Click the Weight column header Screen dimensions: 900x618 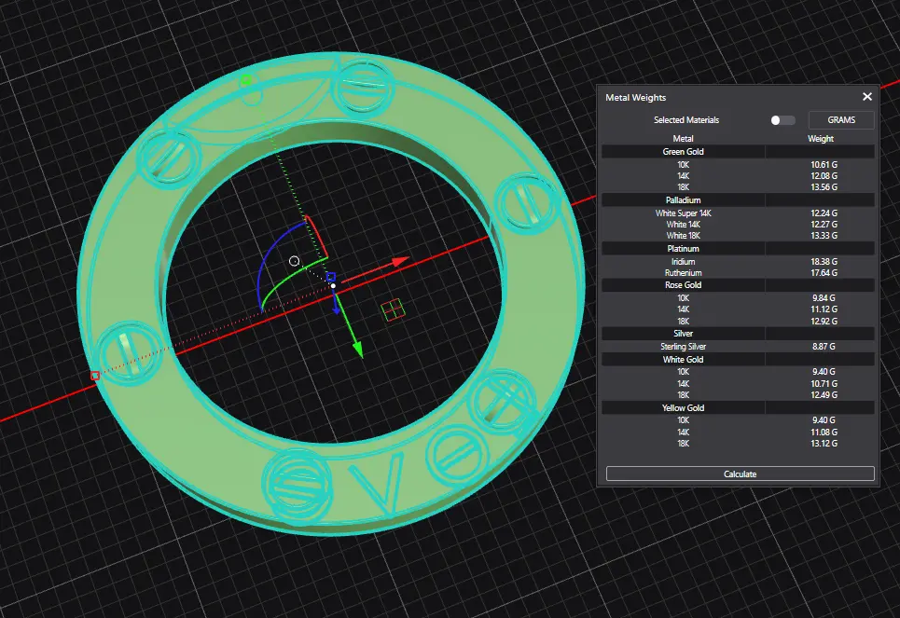tap(821, 138)
